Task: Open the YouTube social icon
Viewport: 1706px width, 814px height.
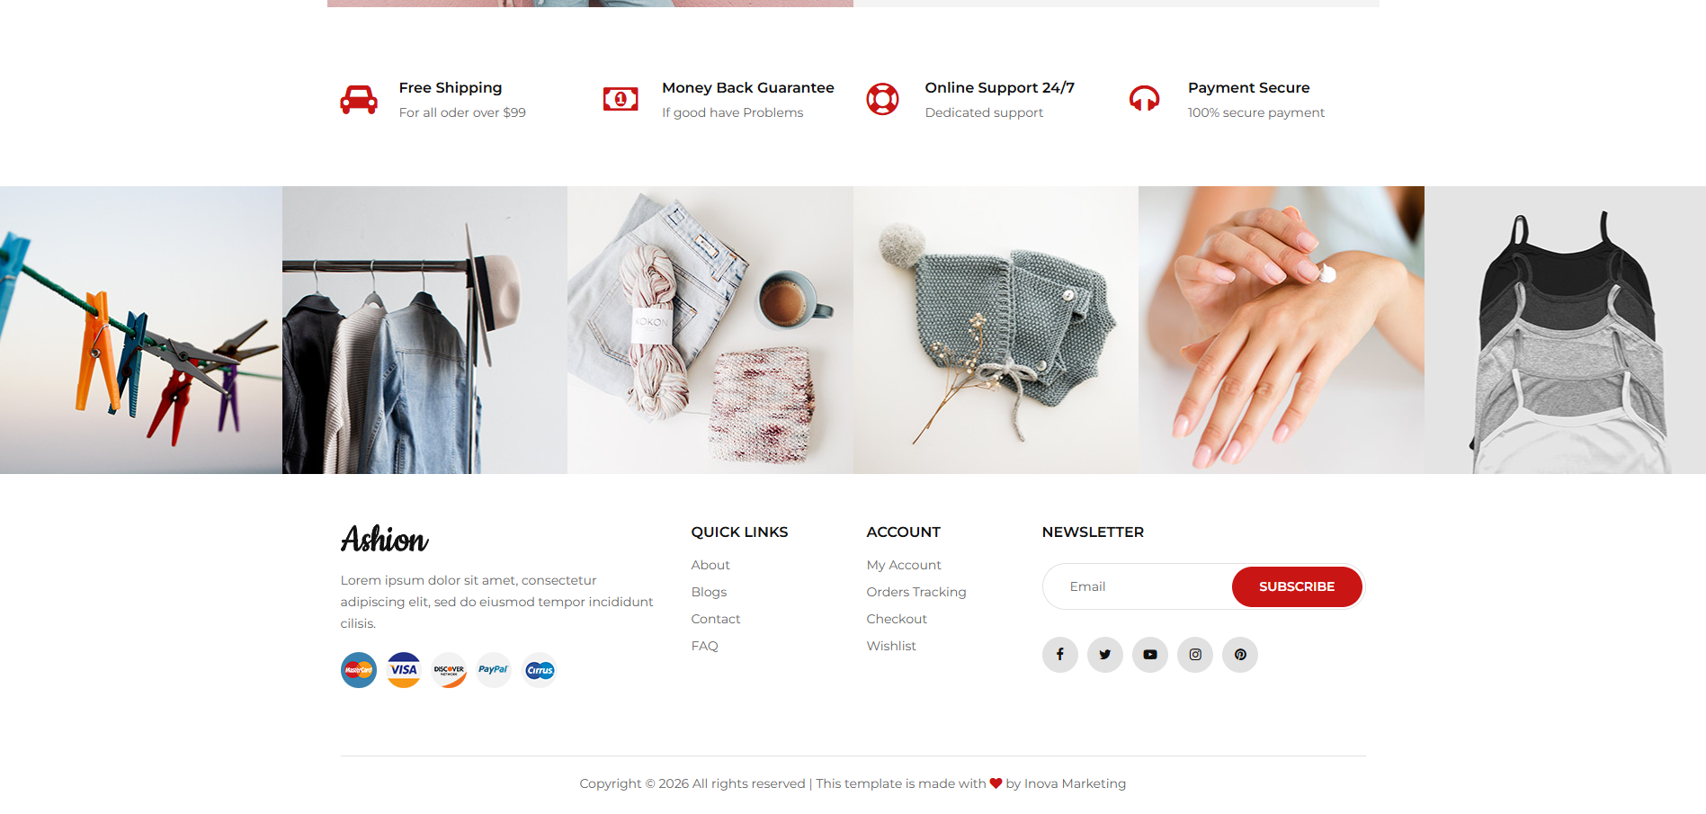Action: tap(1149, 655)
